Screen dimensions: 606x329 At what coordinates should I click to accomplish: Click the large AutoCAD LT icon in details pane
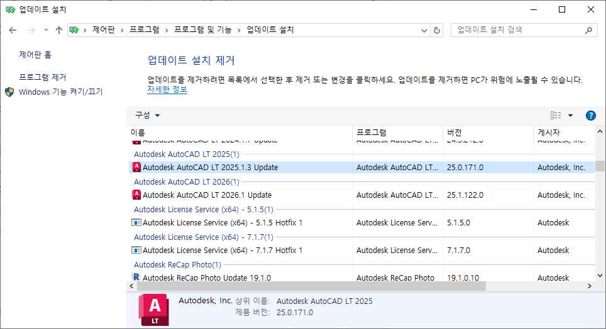coord(152,309)
